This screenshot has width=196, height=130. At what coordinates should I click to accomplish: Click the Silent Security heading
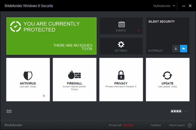click(162, 22)
